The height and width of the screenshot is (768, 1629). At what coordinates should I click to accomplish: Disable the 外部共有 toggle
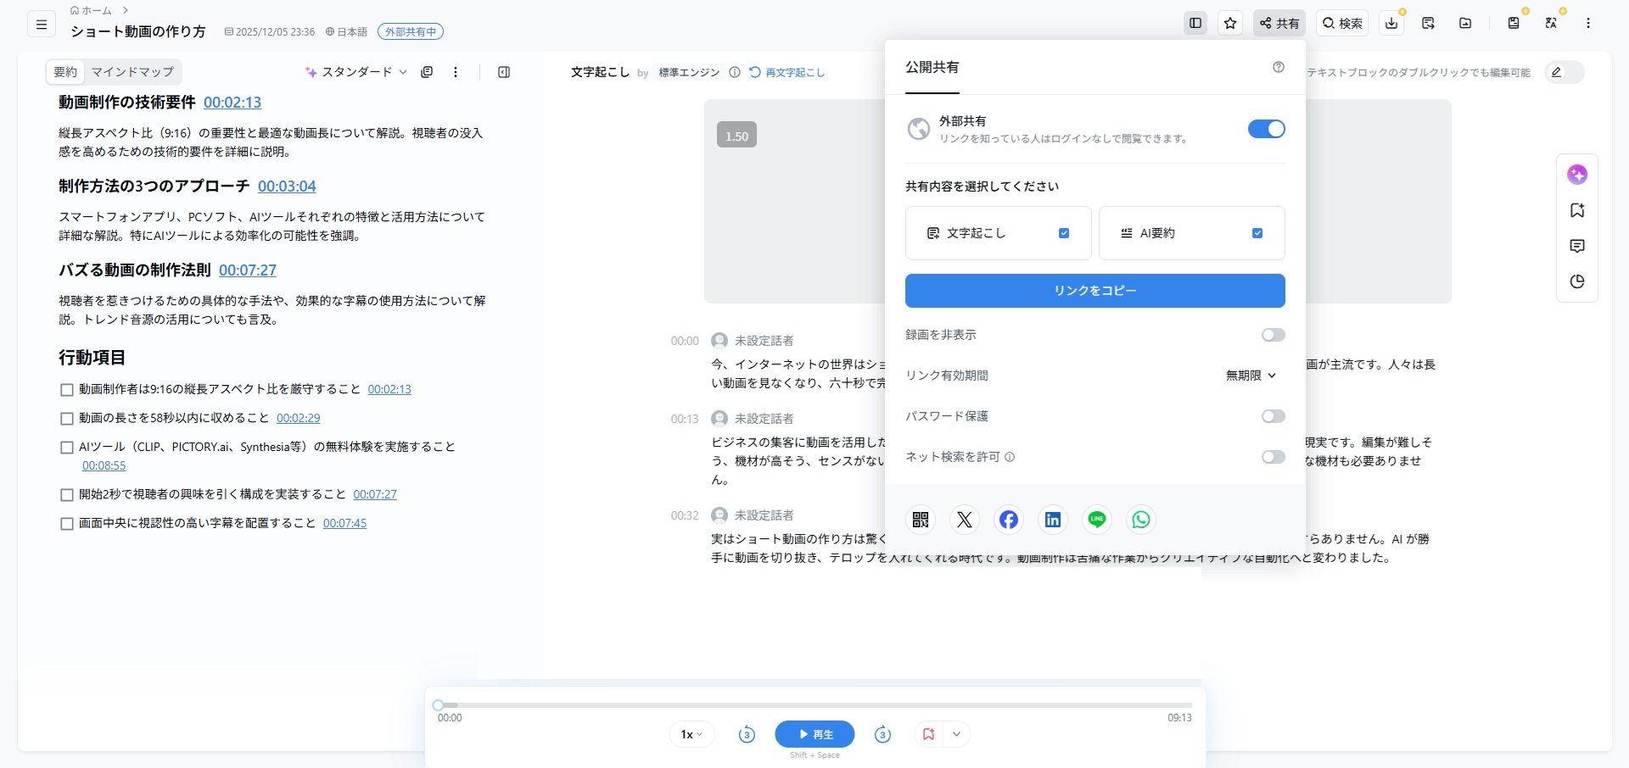pos(1266,129)
